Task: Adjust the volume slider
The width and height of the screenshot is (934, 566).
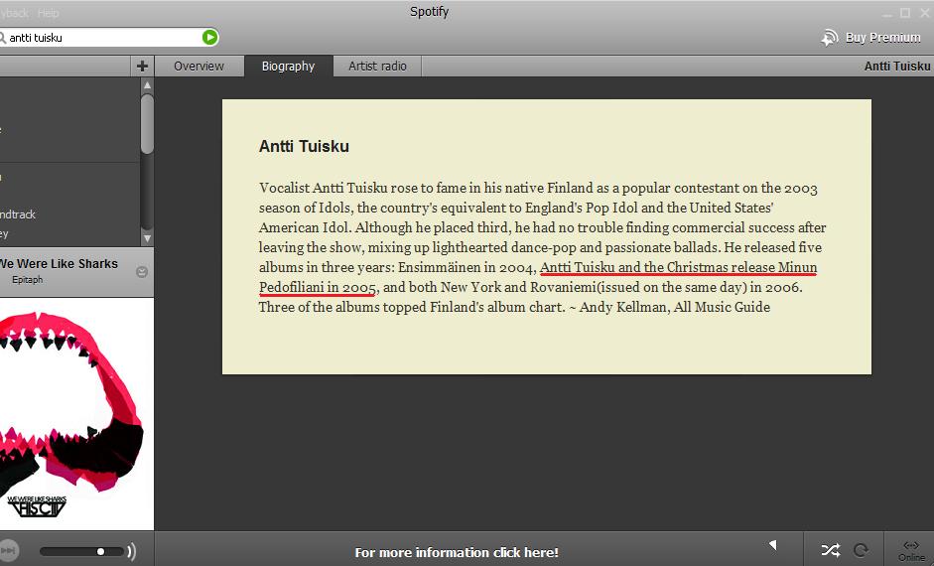Action: 81,551
